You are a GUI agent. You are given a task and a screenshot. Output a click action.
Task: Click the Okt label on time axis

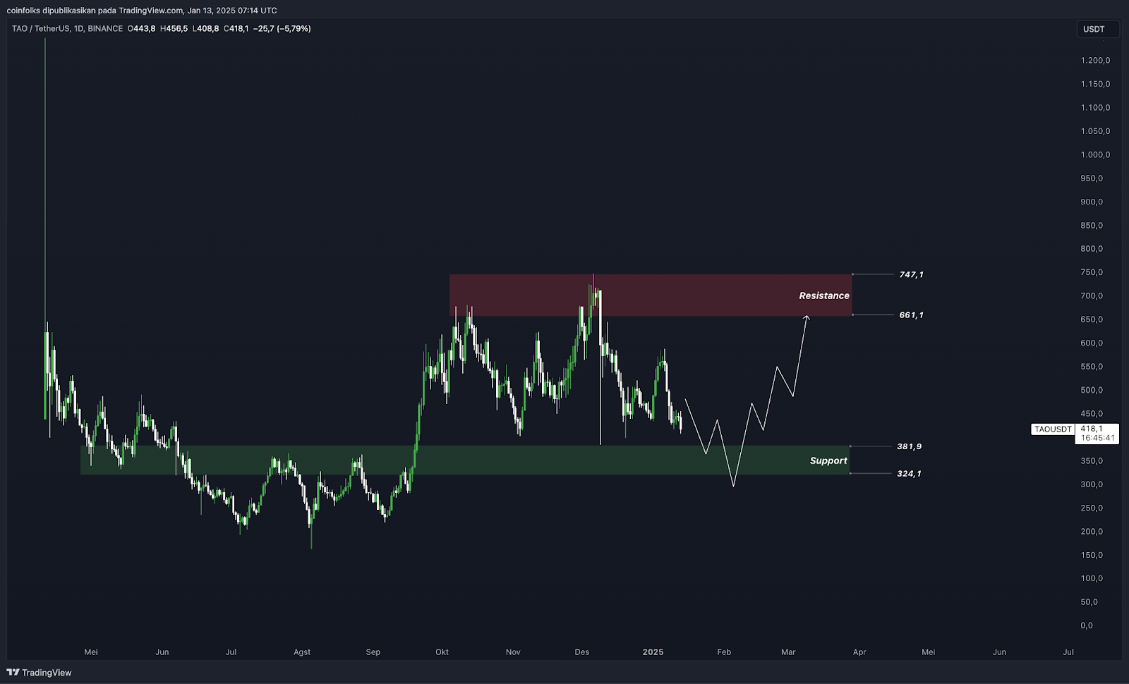(x=442, y=652)
